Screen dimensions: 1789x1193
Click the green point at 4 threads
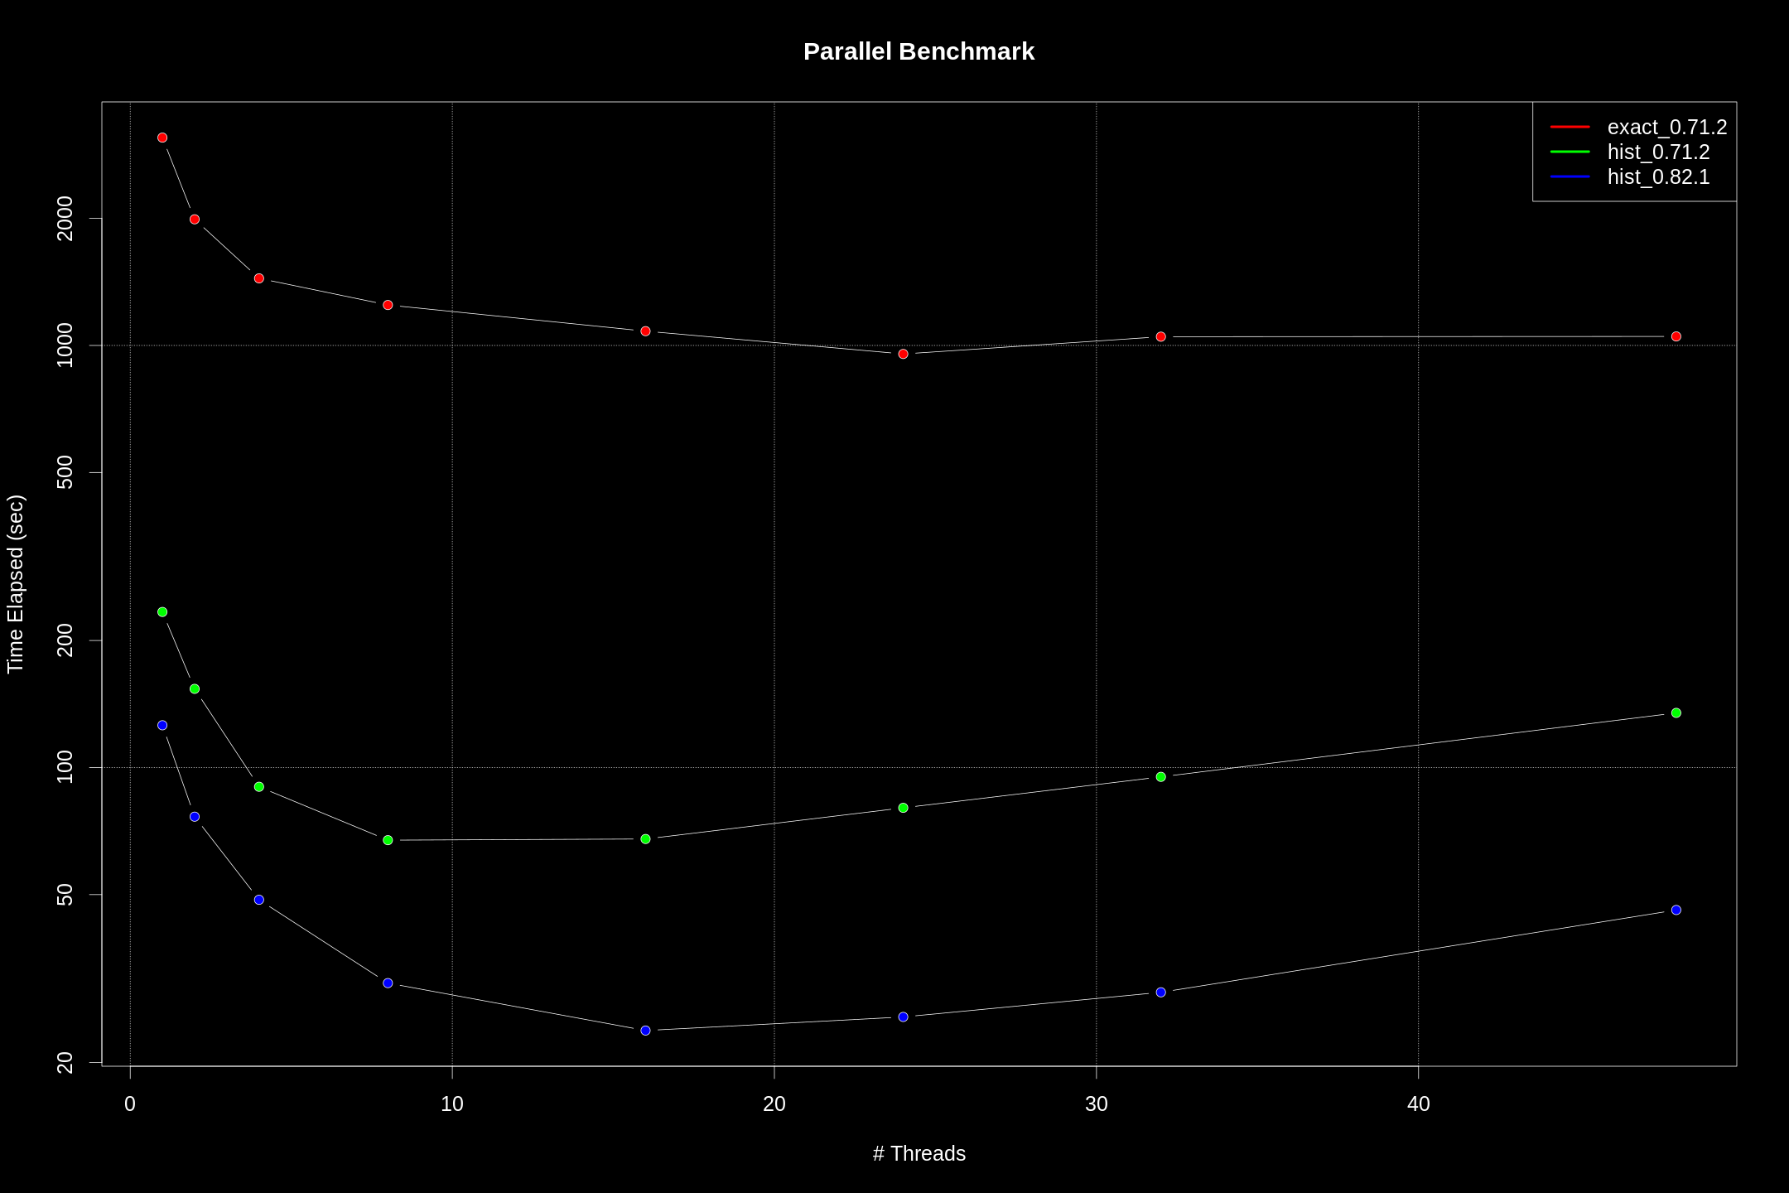[257, 787]
